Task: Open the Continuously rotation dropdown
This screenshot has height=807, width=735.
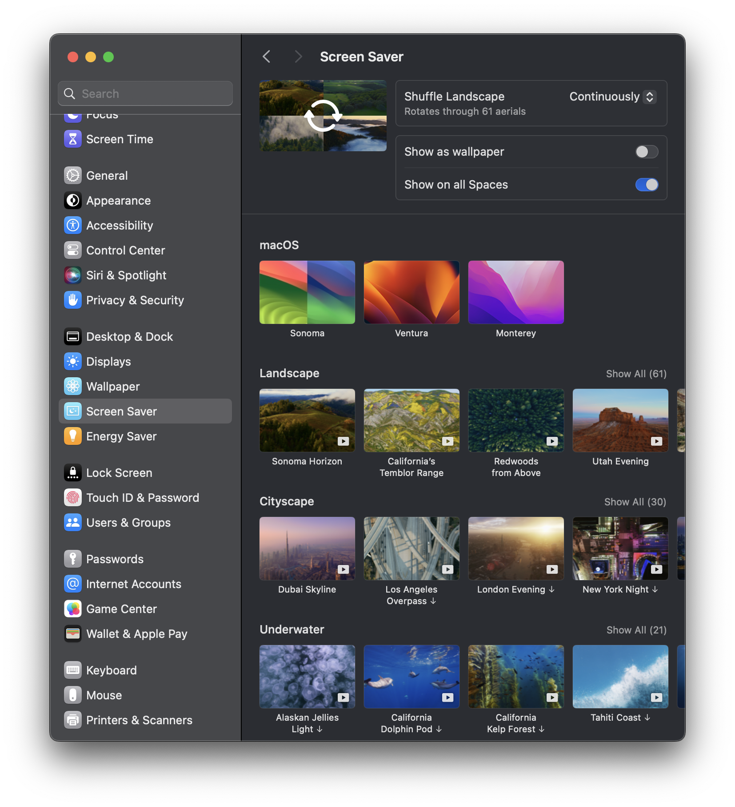Action: (x=613, y=97)
